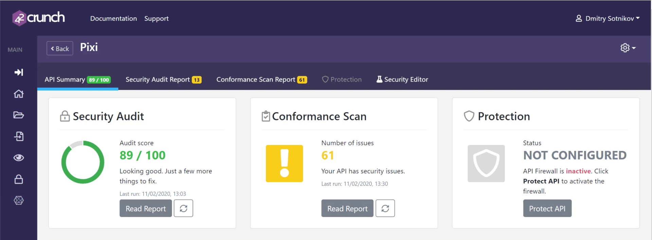The height and width of the screenshot is (240, 652).
Task: Click the audit score ring chart
Action: [83, 162]
